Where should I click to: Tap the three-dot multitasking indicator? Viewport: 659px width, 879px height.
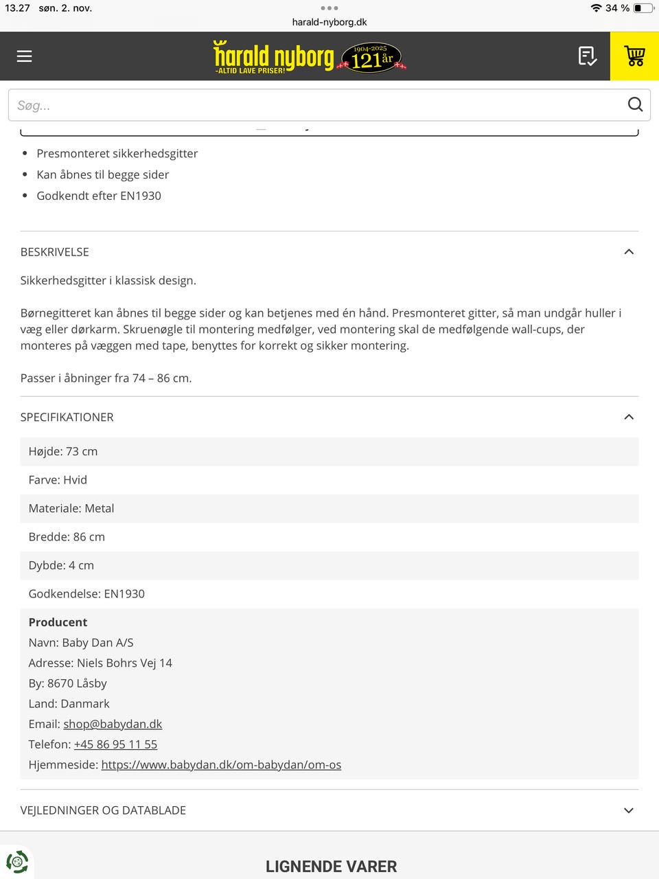pos(329,8)
